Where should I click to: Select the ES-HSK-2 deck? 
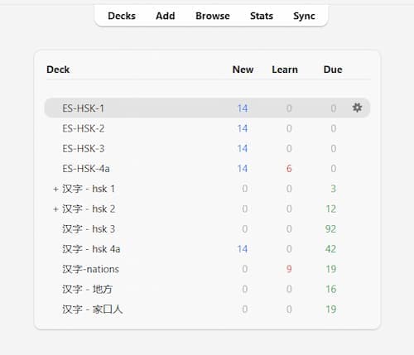pyautogui.click(x=84, y=128)
